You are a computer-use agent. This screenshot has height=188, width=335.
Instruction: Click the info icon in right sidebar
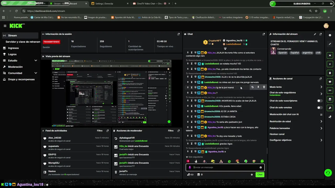[x=330, y=35]
